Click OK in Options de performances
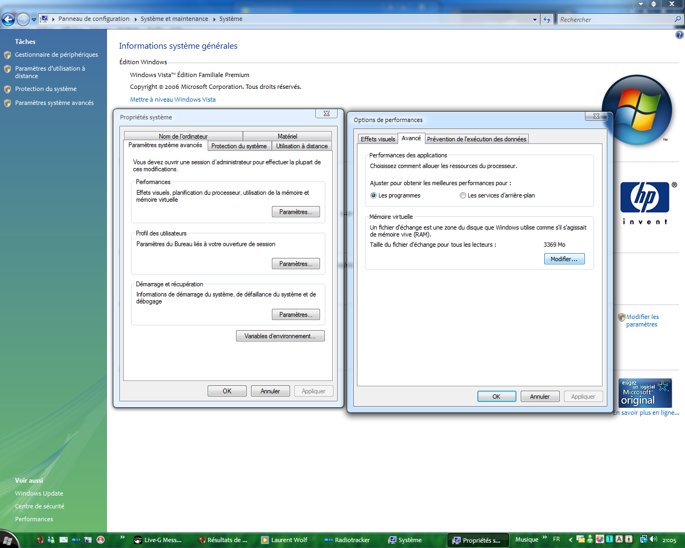The image size is (685, 548). [497, 397]
